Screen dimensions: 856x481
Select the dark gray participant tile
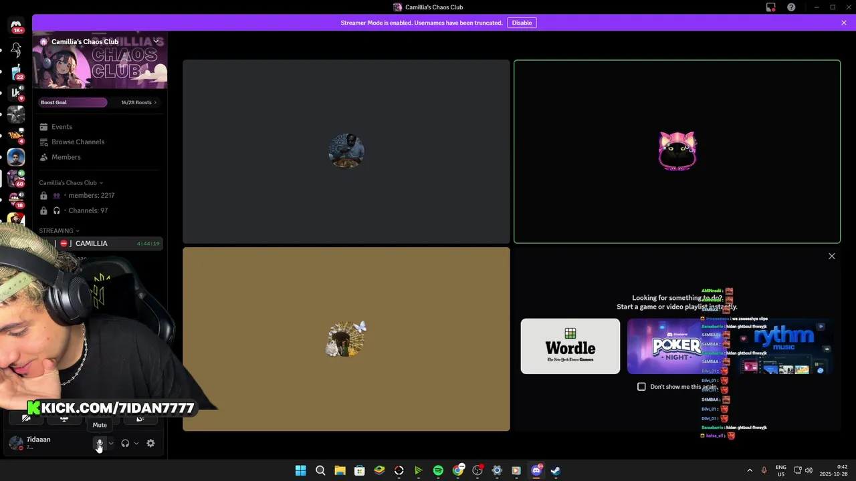coord(346,152)
